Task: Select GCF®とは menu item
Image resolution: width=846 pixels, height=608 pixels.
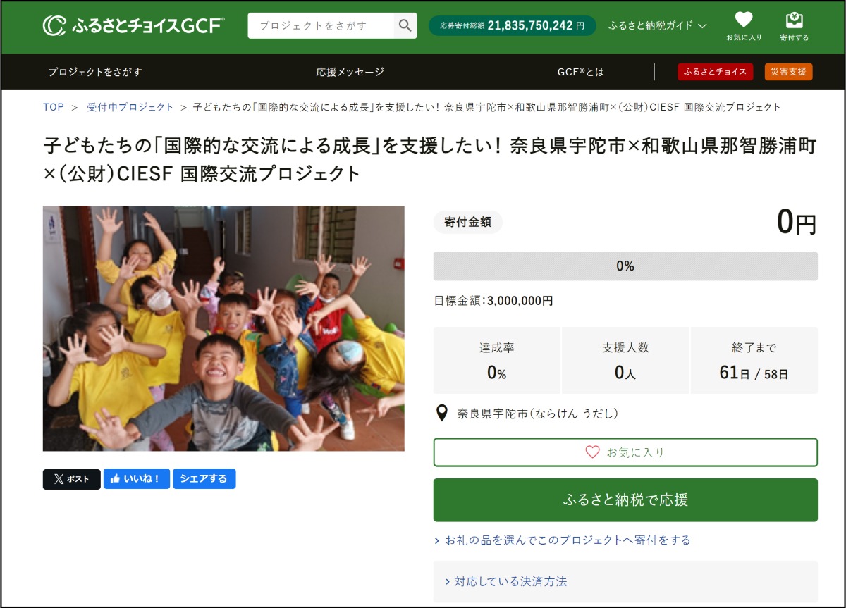Action: [580, 72]
